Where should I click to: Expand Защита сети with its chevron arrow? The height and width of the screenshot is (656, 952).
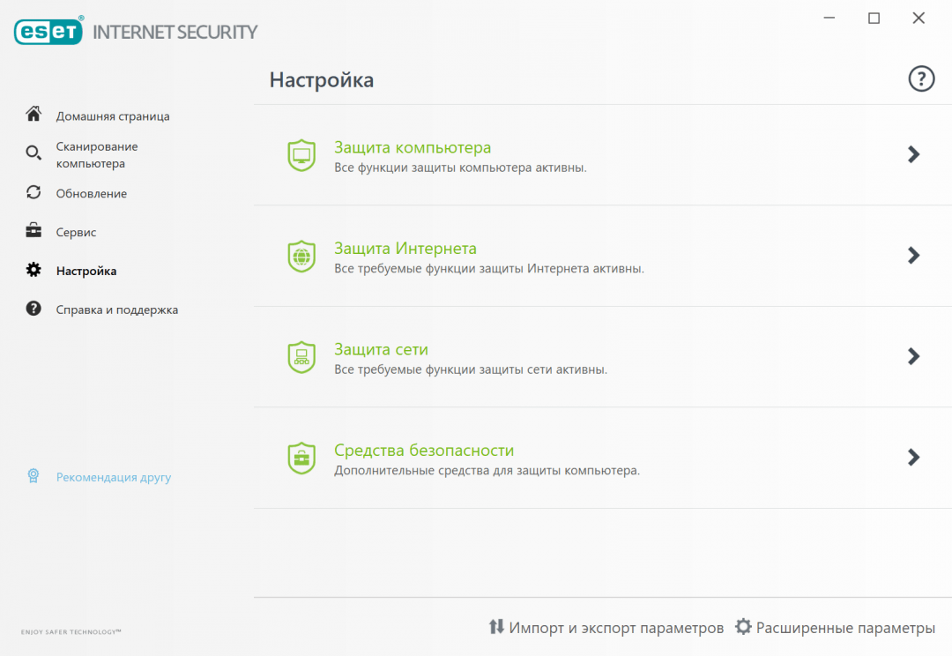click(x=914, y=356)
